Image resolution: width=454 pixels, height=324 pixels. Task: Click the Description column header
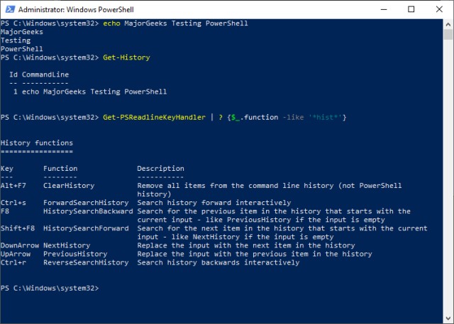coord(160,169)
